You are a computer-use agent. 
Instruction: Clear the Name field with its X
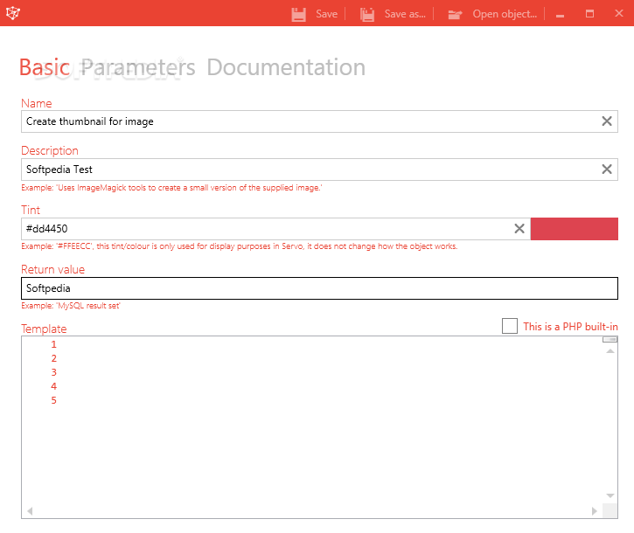click(607, 121)
